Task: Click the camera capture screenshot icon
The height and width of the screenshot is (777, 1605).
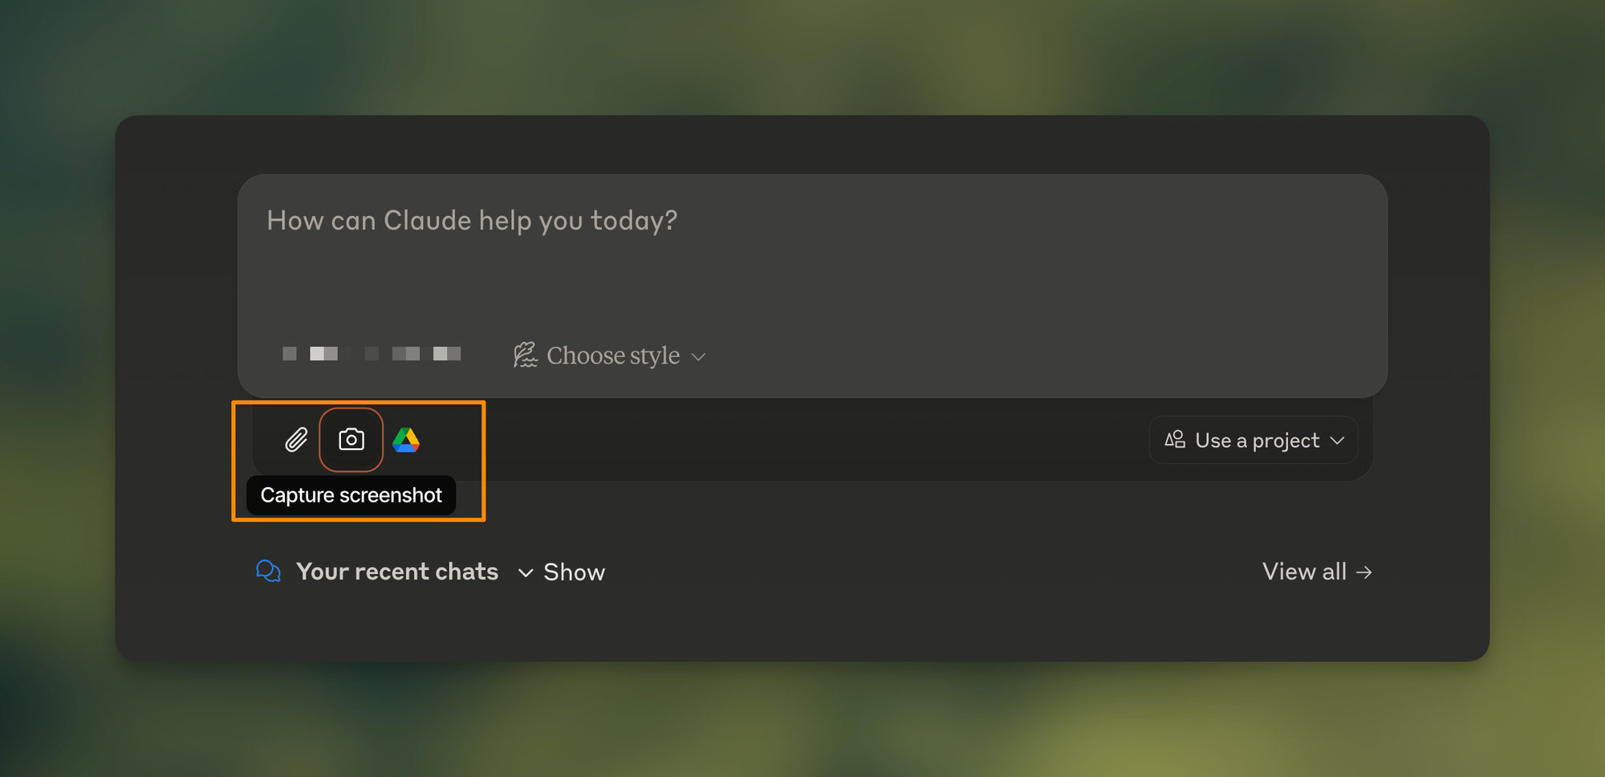Action: click(x=351, y=440)
